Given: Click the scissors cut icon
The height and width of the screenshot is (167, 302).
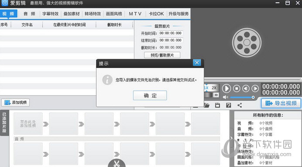Looking at the screenshot, I should 117,163.
